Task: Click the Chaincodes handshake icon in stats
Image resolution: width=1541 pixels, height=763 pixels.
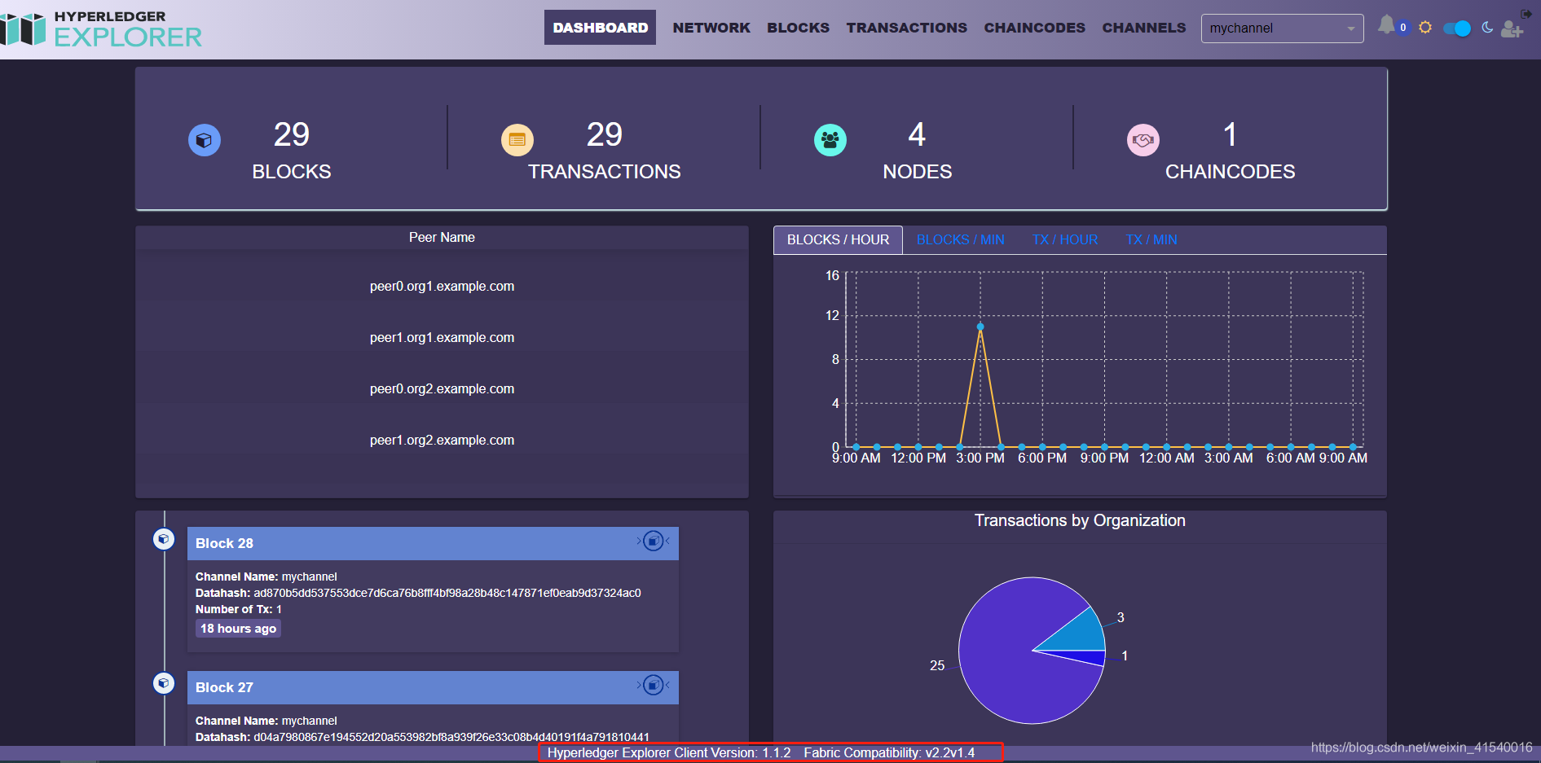Action: [x=1143, y=140]
